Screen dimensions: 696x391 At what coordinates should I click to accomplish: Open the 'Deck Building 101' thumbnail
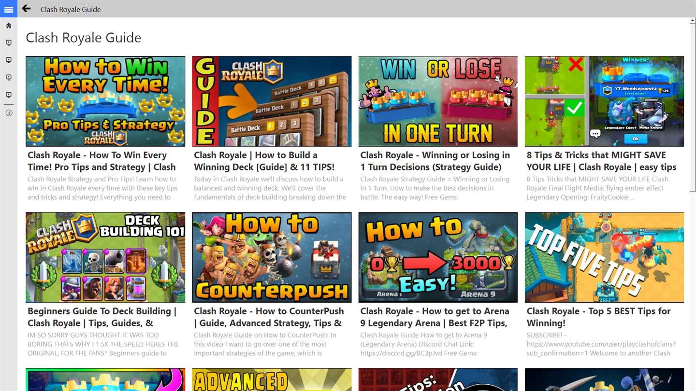pyautogui.click(x=105, y=257)
